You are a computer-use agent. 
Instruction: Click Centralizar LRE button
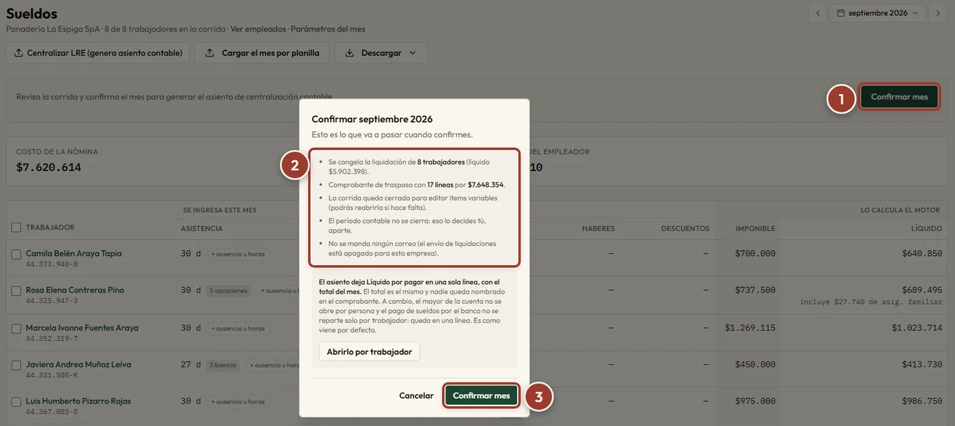coord(98,52)
